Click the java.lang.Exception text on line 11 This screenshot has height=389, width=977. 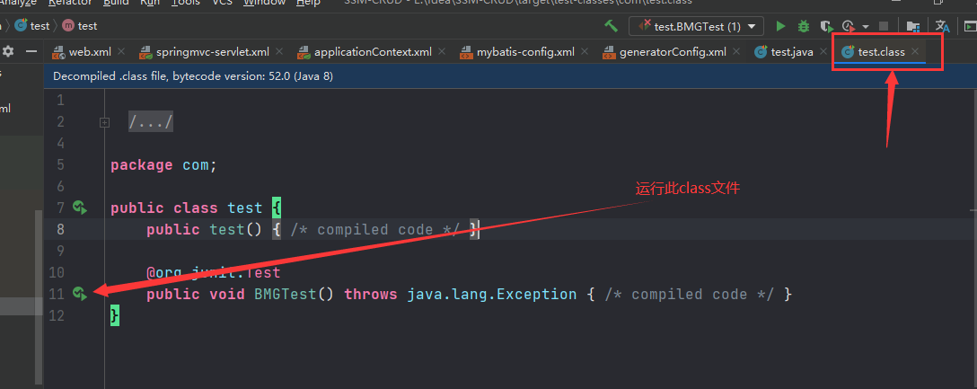point(491,295)
